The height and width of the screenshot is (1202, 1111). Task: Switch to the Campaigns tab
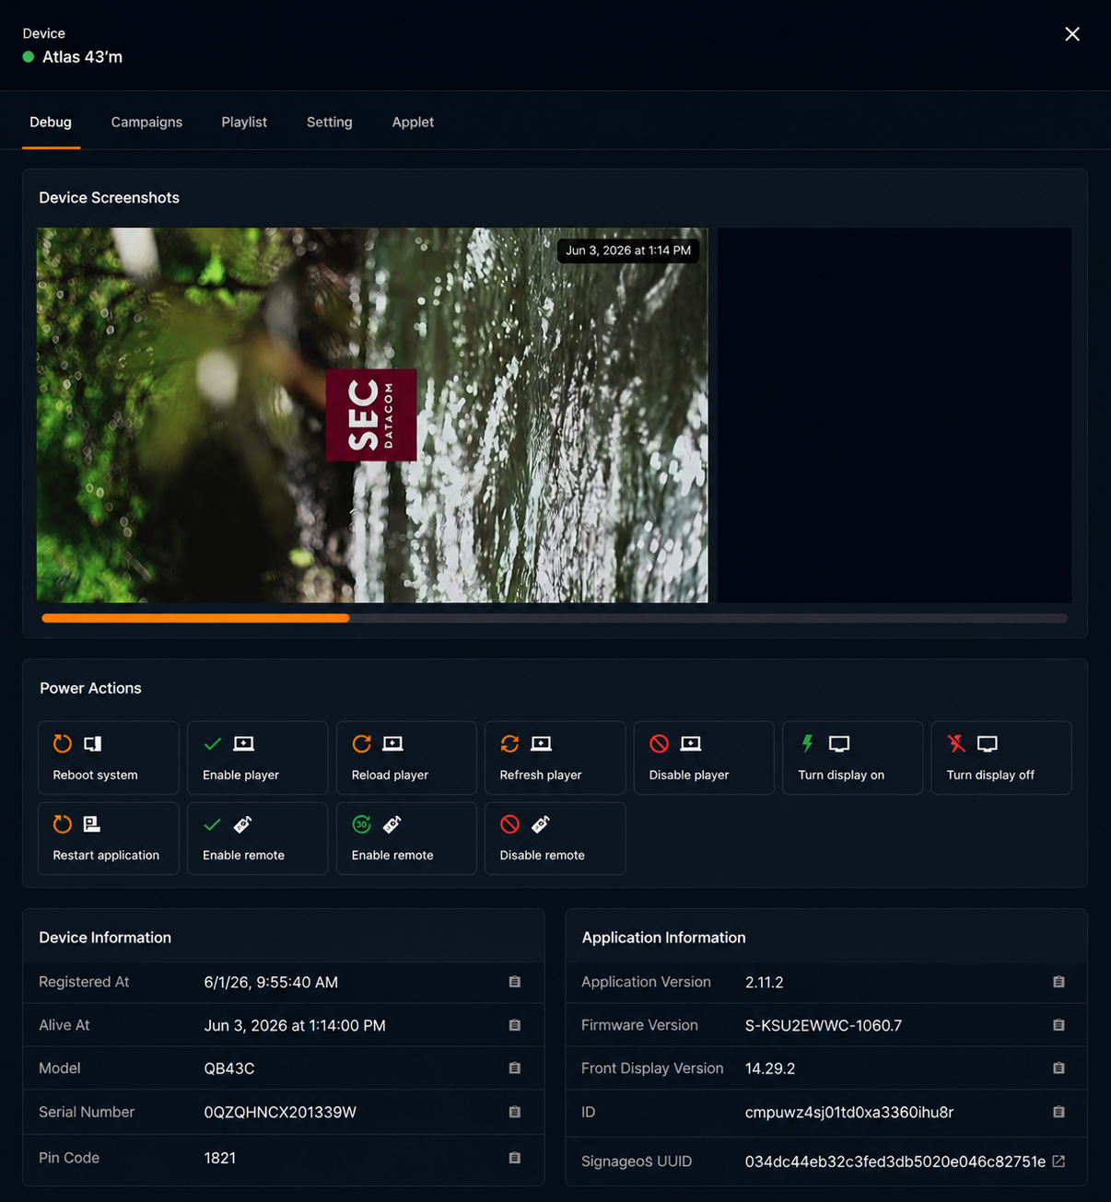(146, 122)
